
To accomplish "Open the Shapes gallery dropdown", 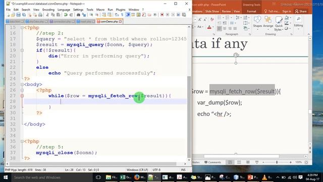I will (257, 23).
